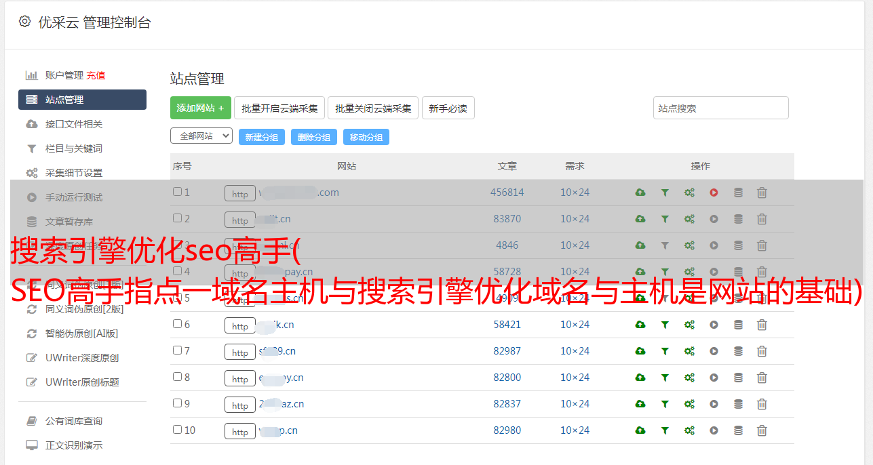Open 智能伪原创[AI版] in the sidebar
The image size is (873, 465).
point(82,333)
